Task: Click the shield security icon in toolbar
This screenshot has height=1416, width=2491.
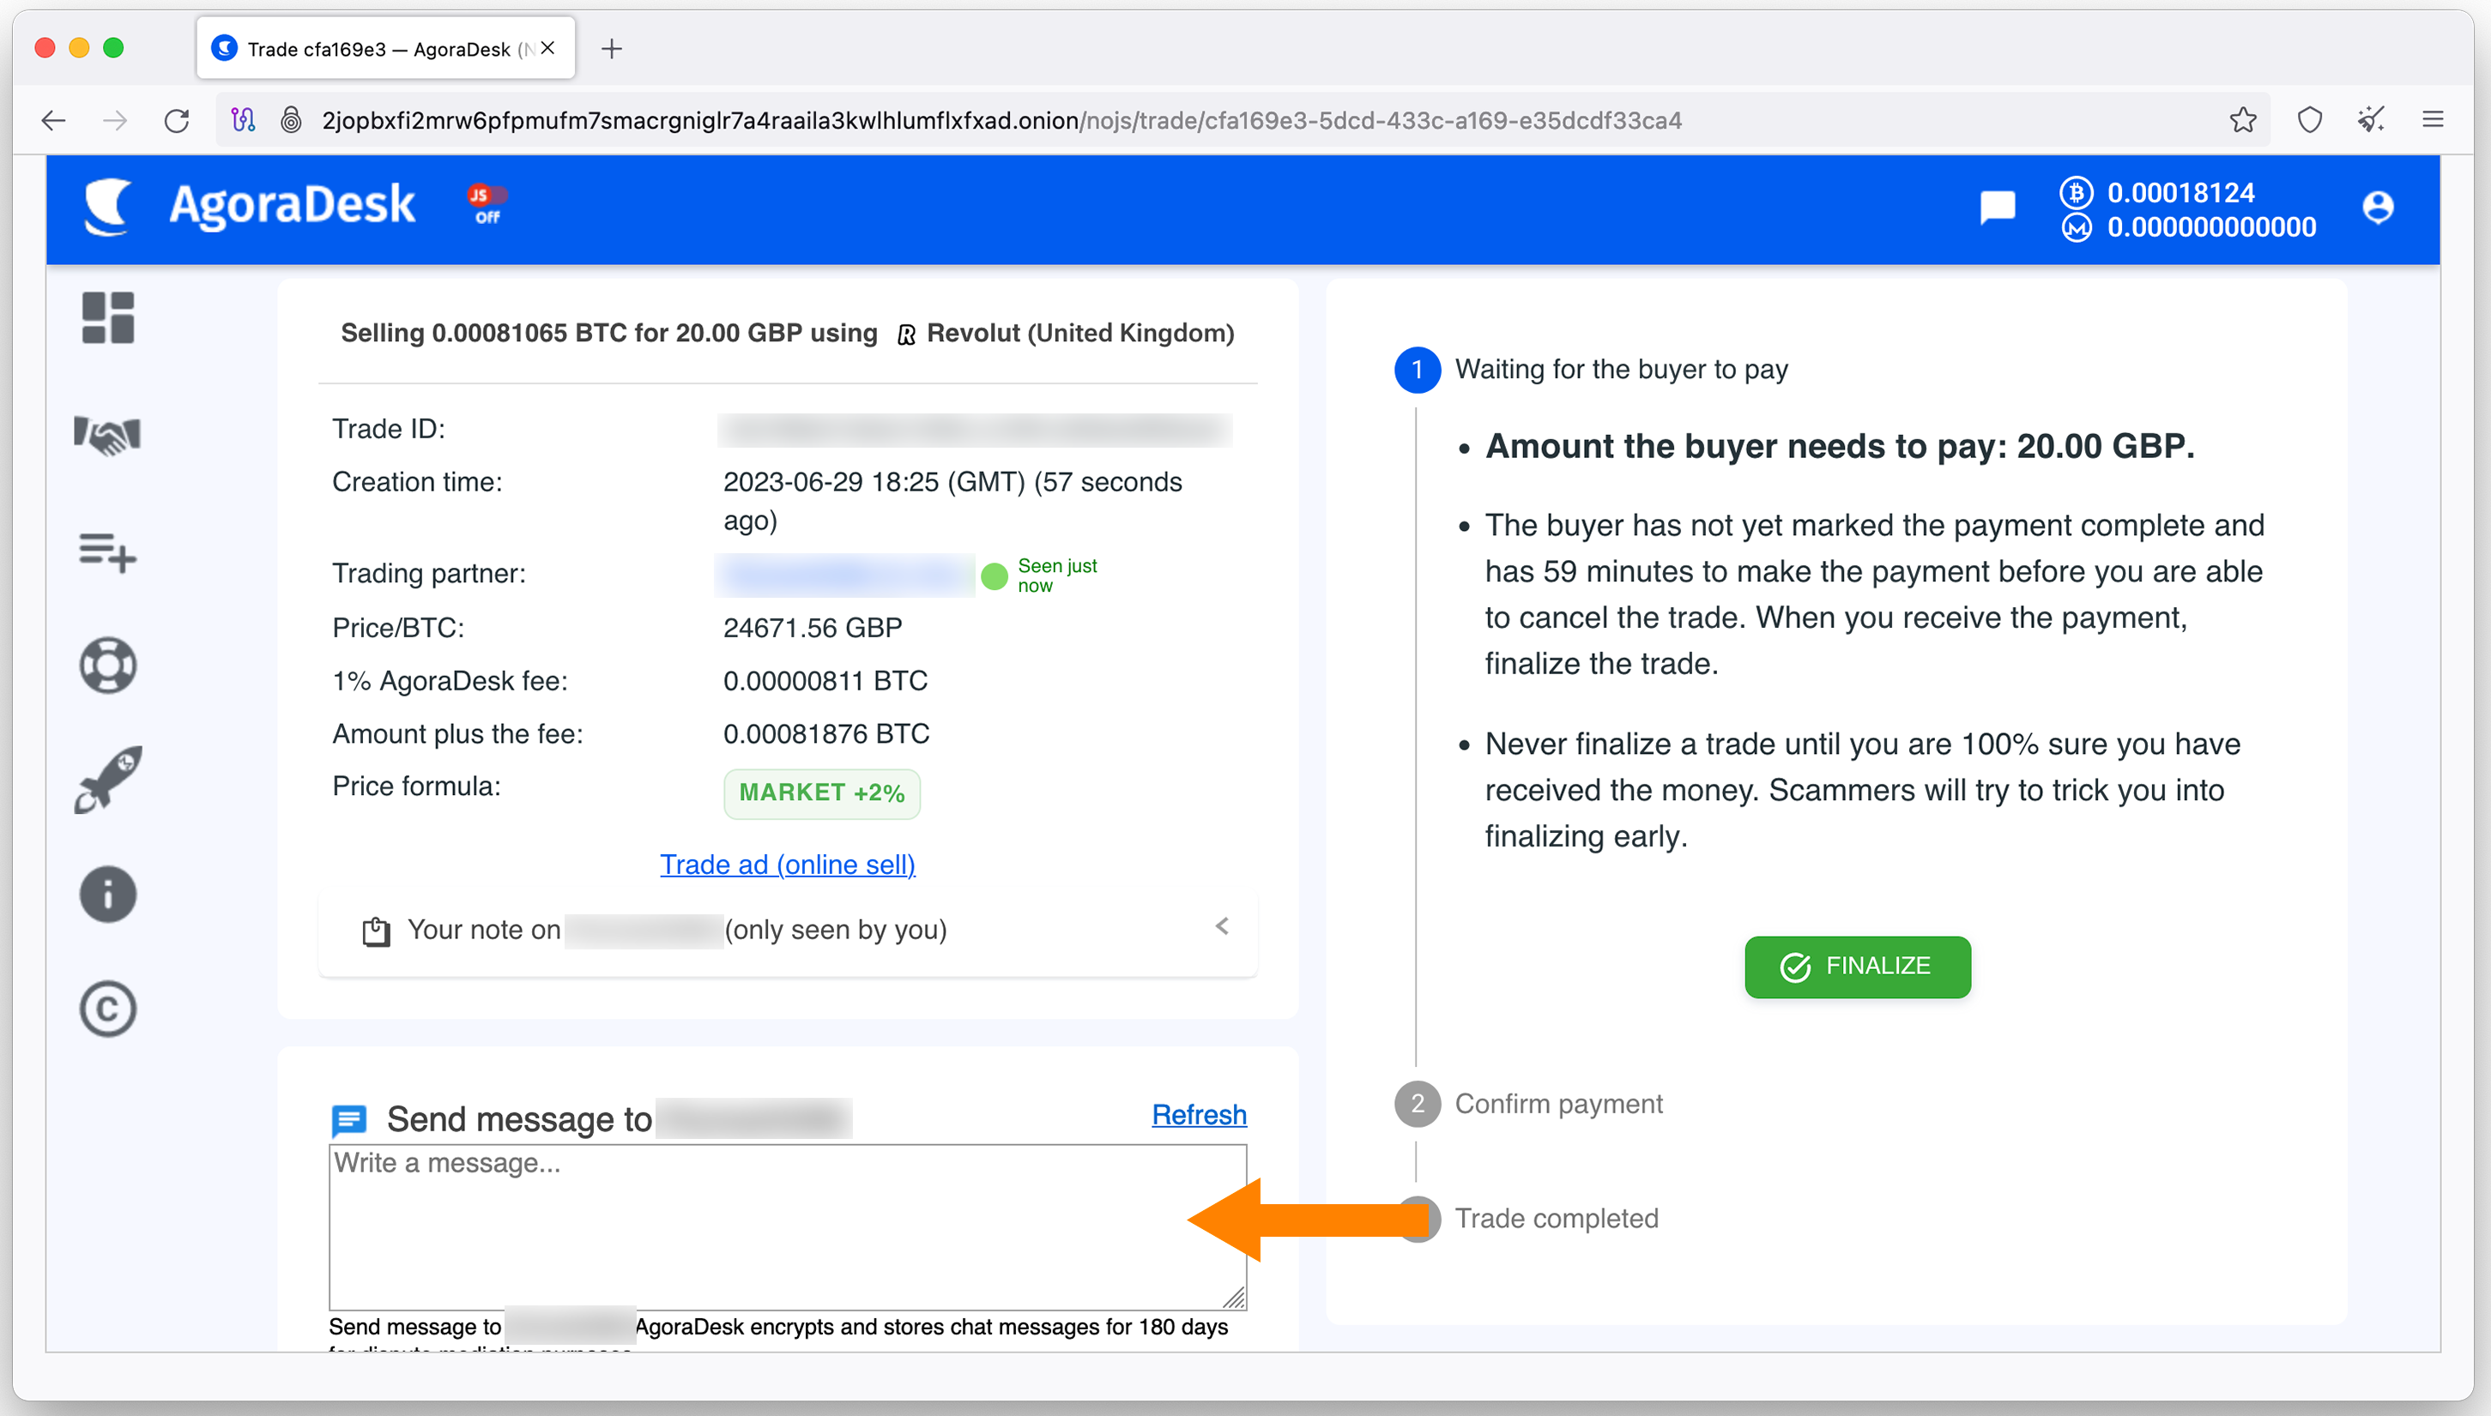Action: [x=2310, y=119]
